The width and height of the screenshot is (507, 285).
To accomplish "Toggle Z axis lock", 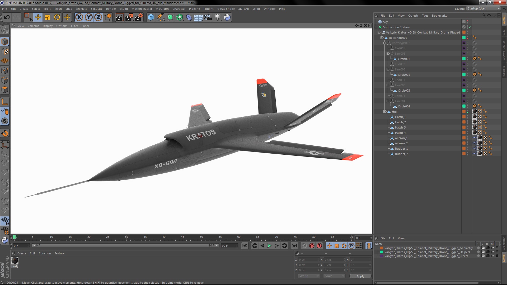I will tap(98, 17).
